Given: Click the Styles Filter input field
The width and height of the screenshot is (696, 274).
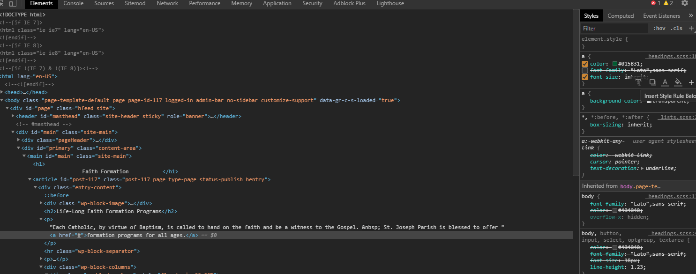Looking at the screenshot, I should (614, 29).
